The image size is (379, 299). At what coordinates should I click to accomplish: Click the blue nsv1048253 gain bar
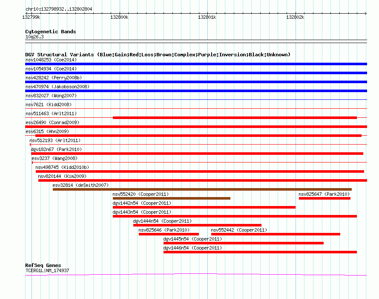coord(196,64)
